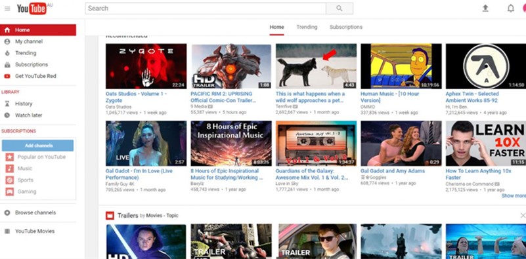Click inside the Search input field
Screen dimensions: 526x259
point(206,9)
